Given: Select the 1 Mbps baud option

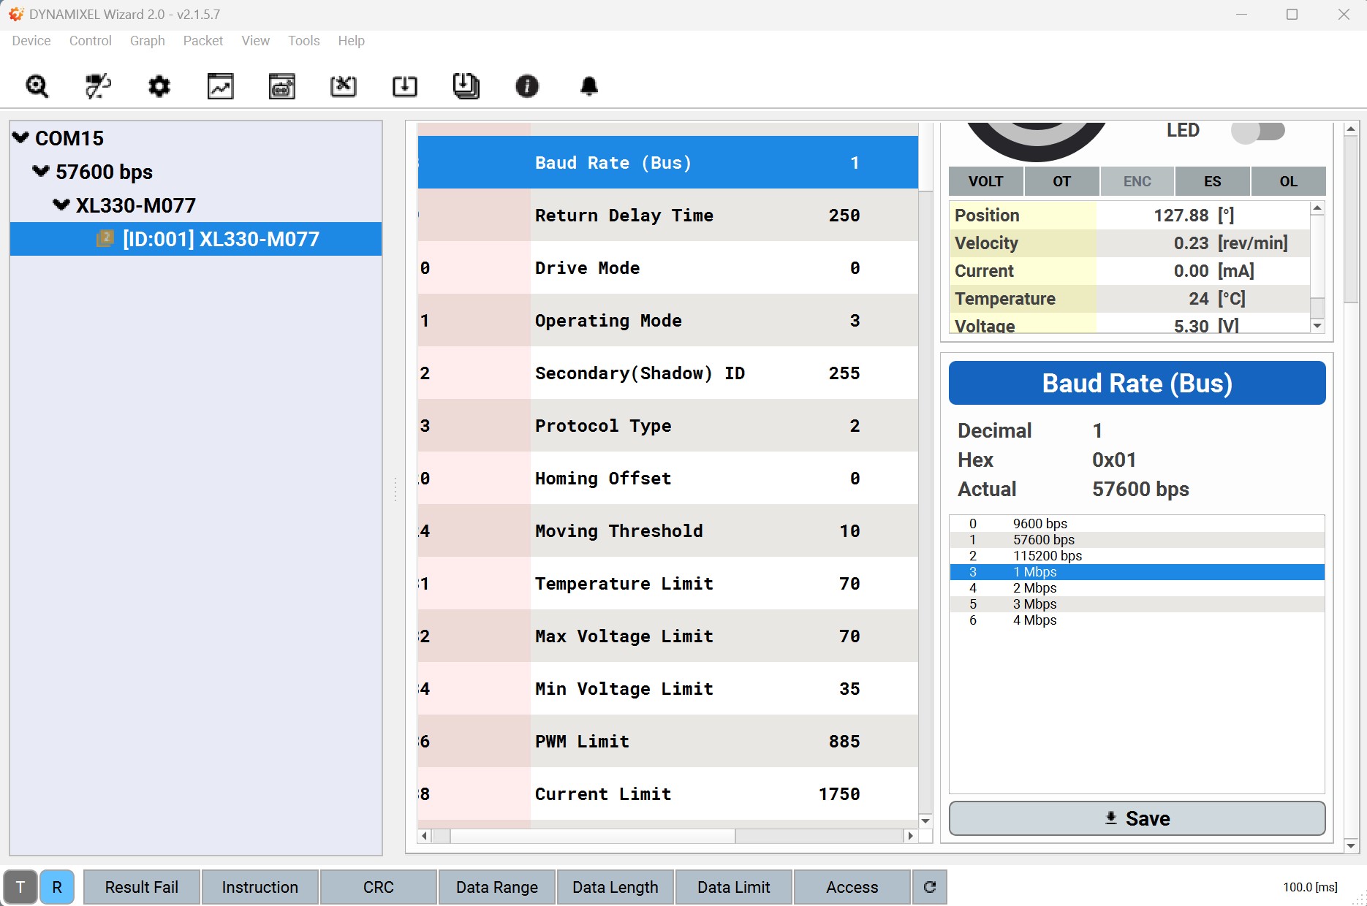Looking at the screenshot, I should tap(1137, 572).
